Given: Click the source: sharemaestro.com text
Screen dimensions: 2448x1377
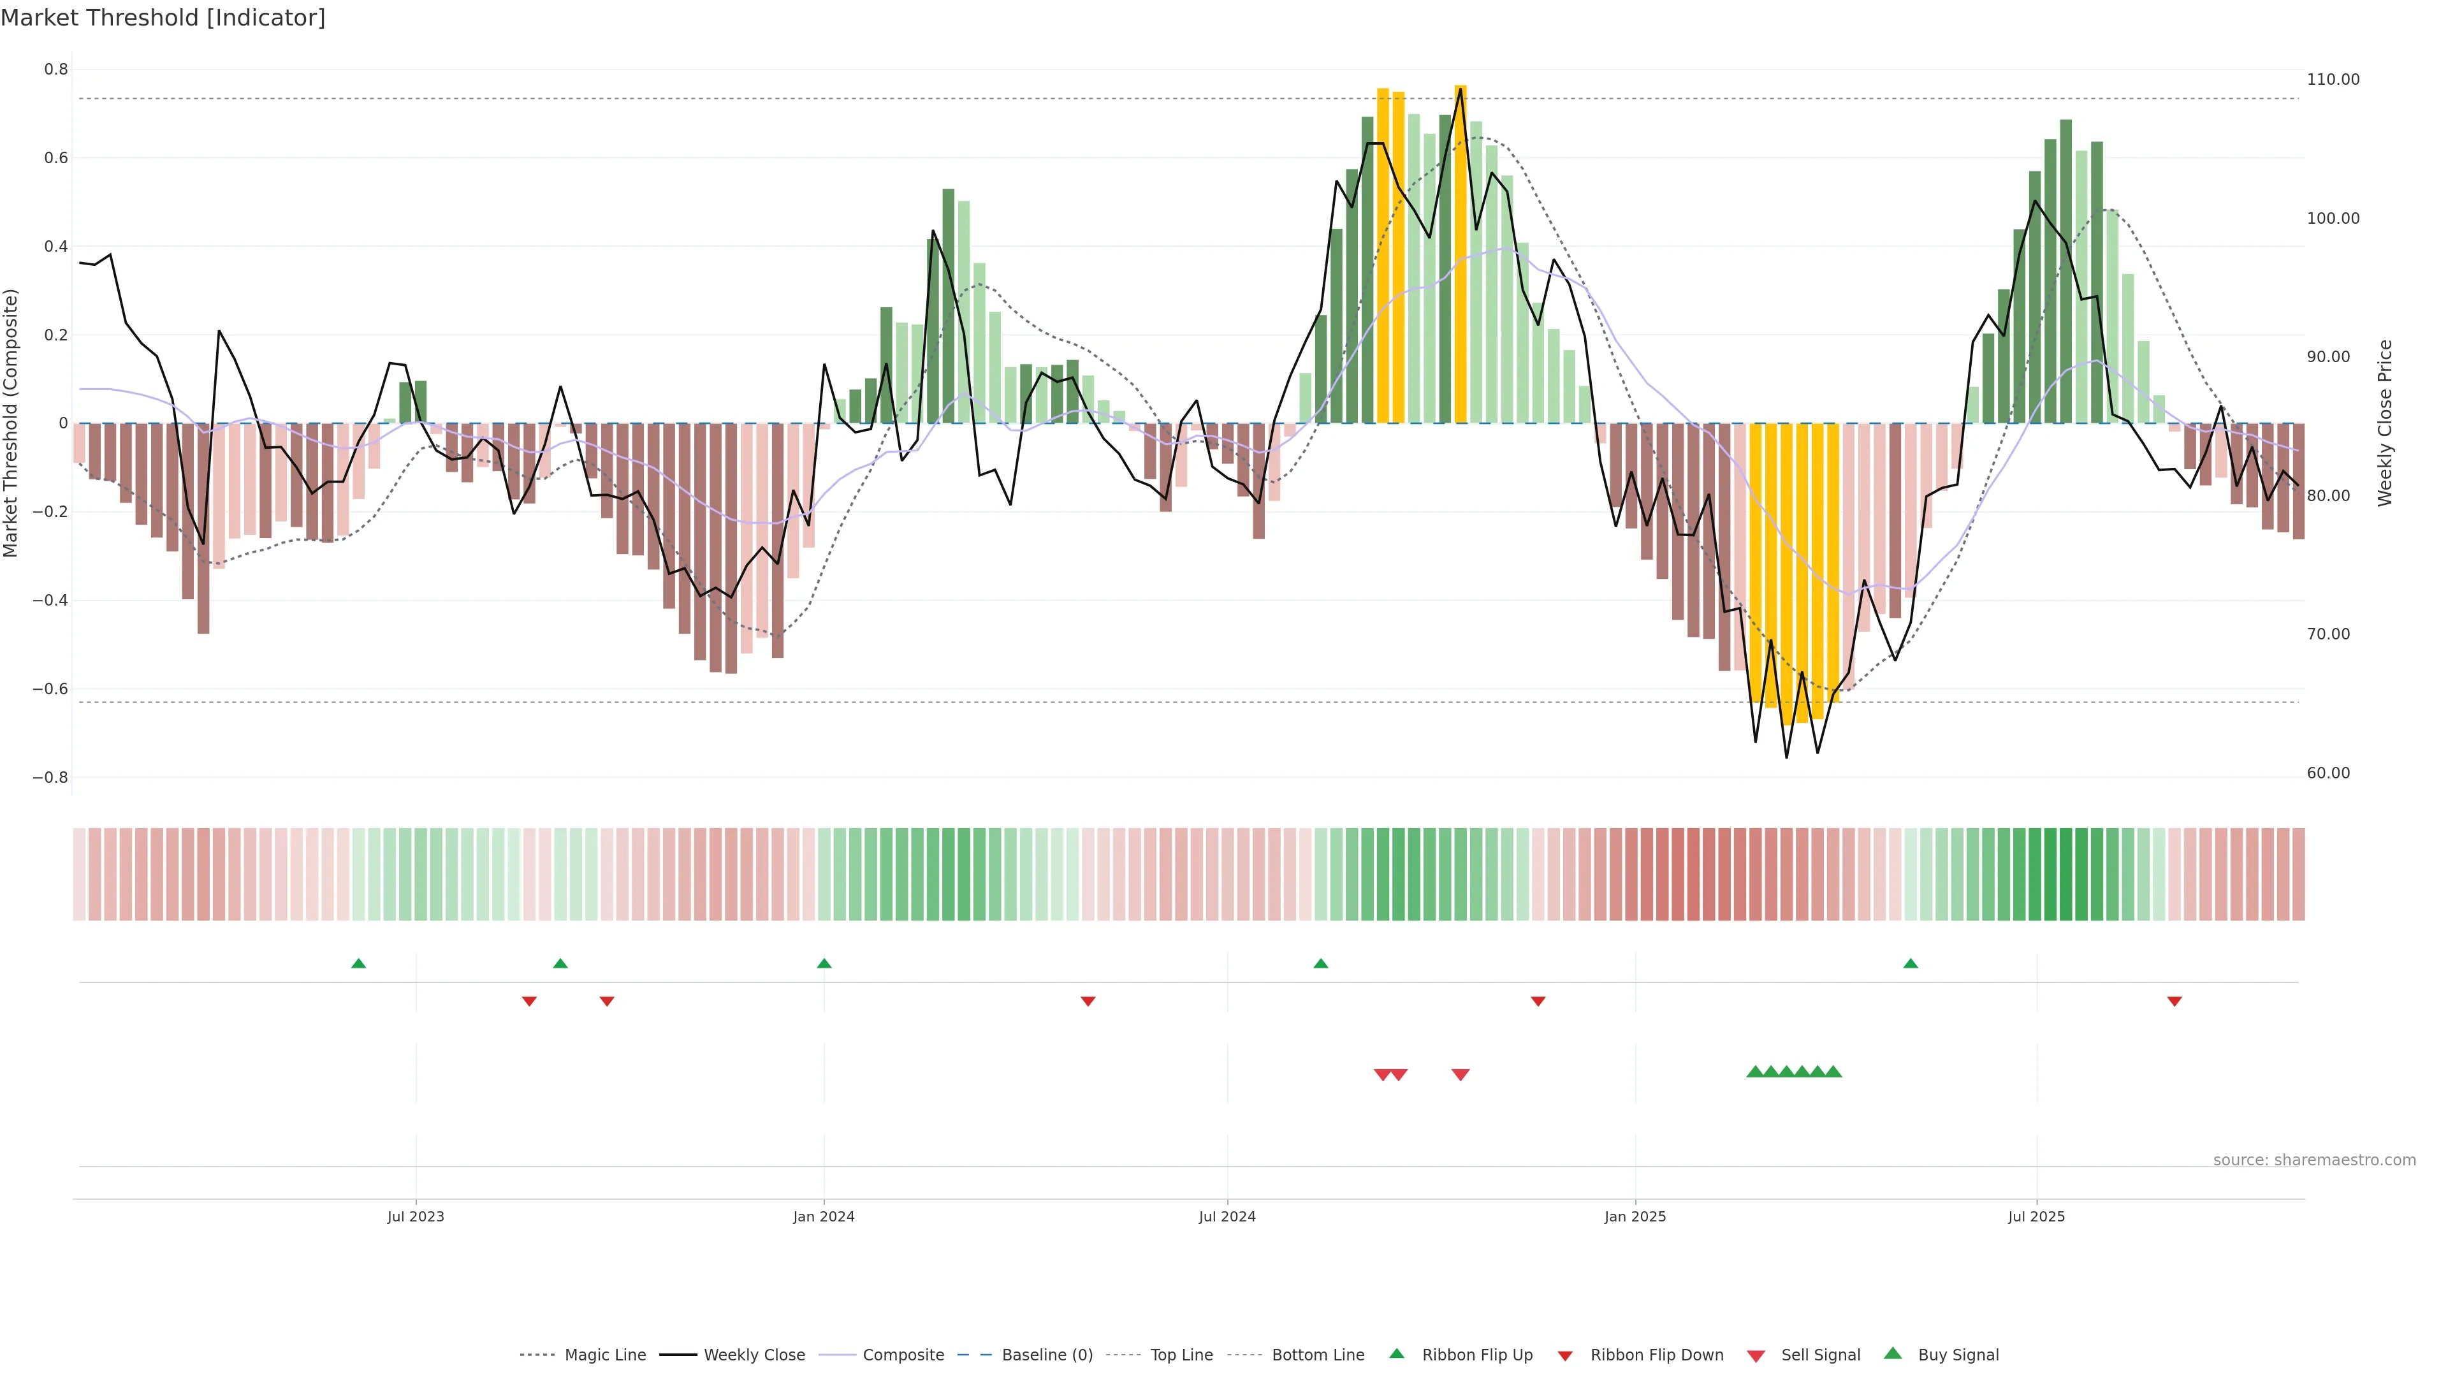Looking at the screenshot, I should (x=2314, y=1160).
